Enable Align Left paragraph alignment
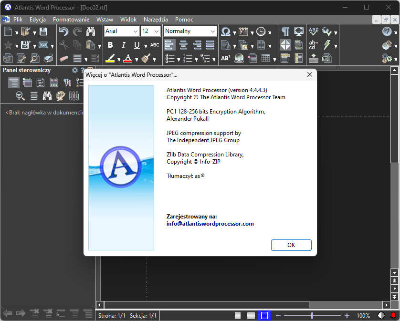The height and width of the screenshot is (321, 400). [x=169, y=45]
